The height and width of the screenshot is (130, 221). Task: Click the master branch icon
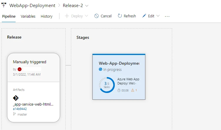(14, 114)
